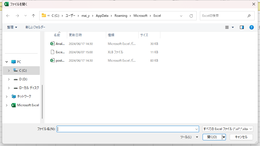Image resolution: width=260 pixels, height=146 pixels.
Task: Expand the C (C:) drive node
Action: point(9,71)
